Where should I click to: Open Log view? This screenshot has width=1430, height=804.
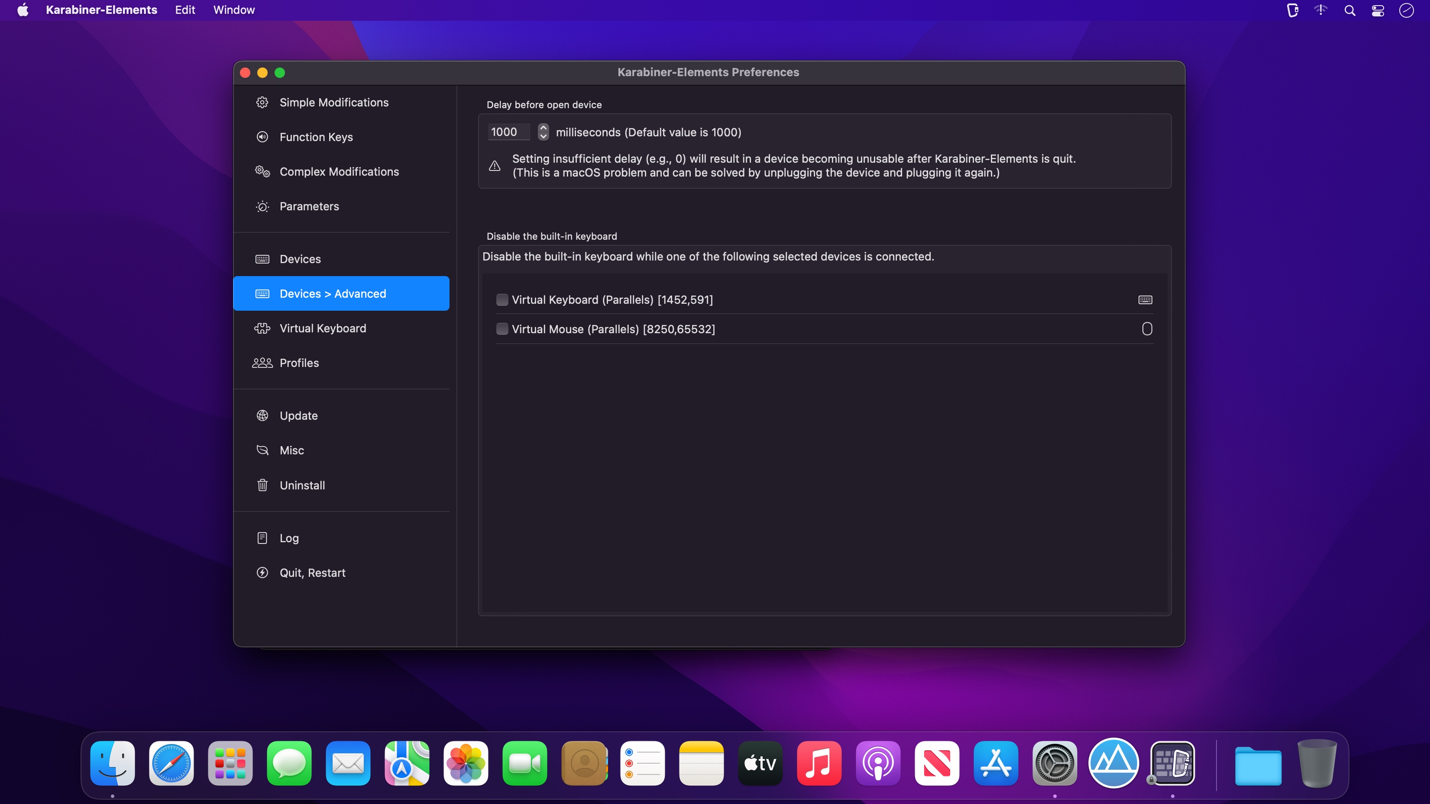click(341, 538)
